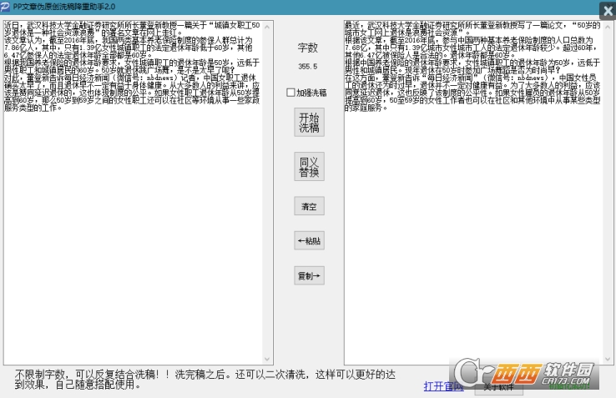This screenshot has height=398, width=616.
Task: Copy result with the 复制→ button
Action: coord(309,275)
